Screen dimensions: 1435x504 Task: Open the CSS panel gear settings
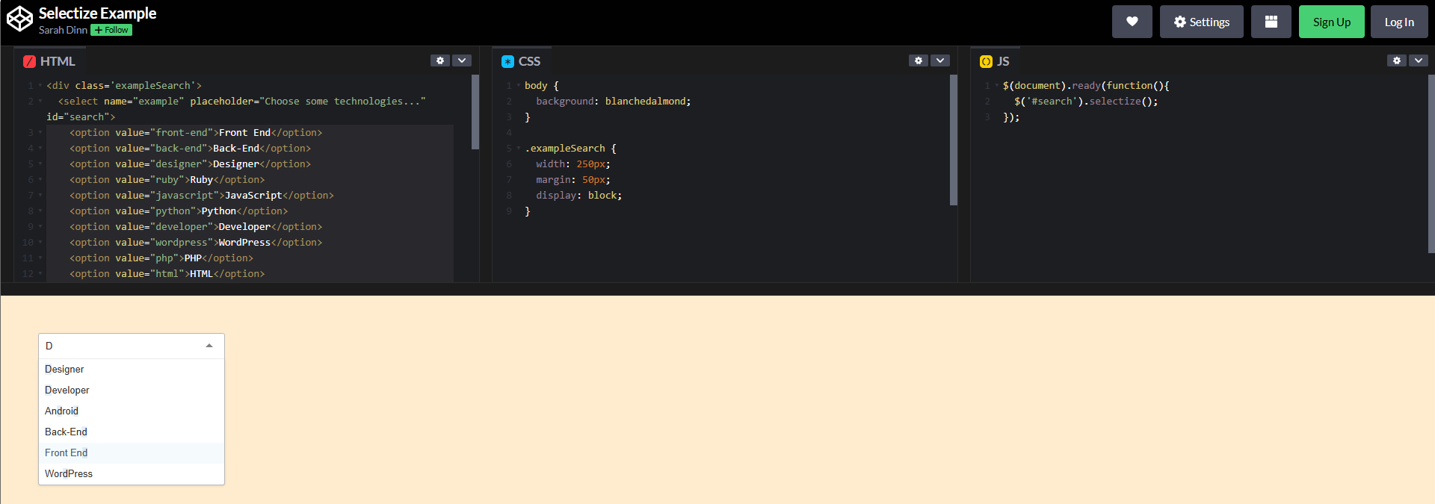[x=918, y=60]
